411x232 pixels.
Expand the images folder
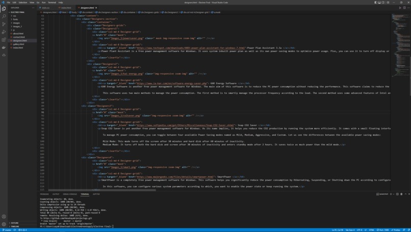[x=16, y=23]
